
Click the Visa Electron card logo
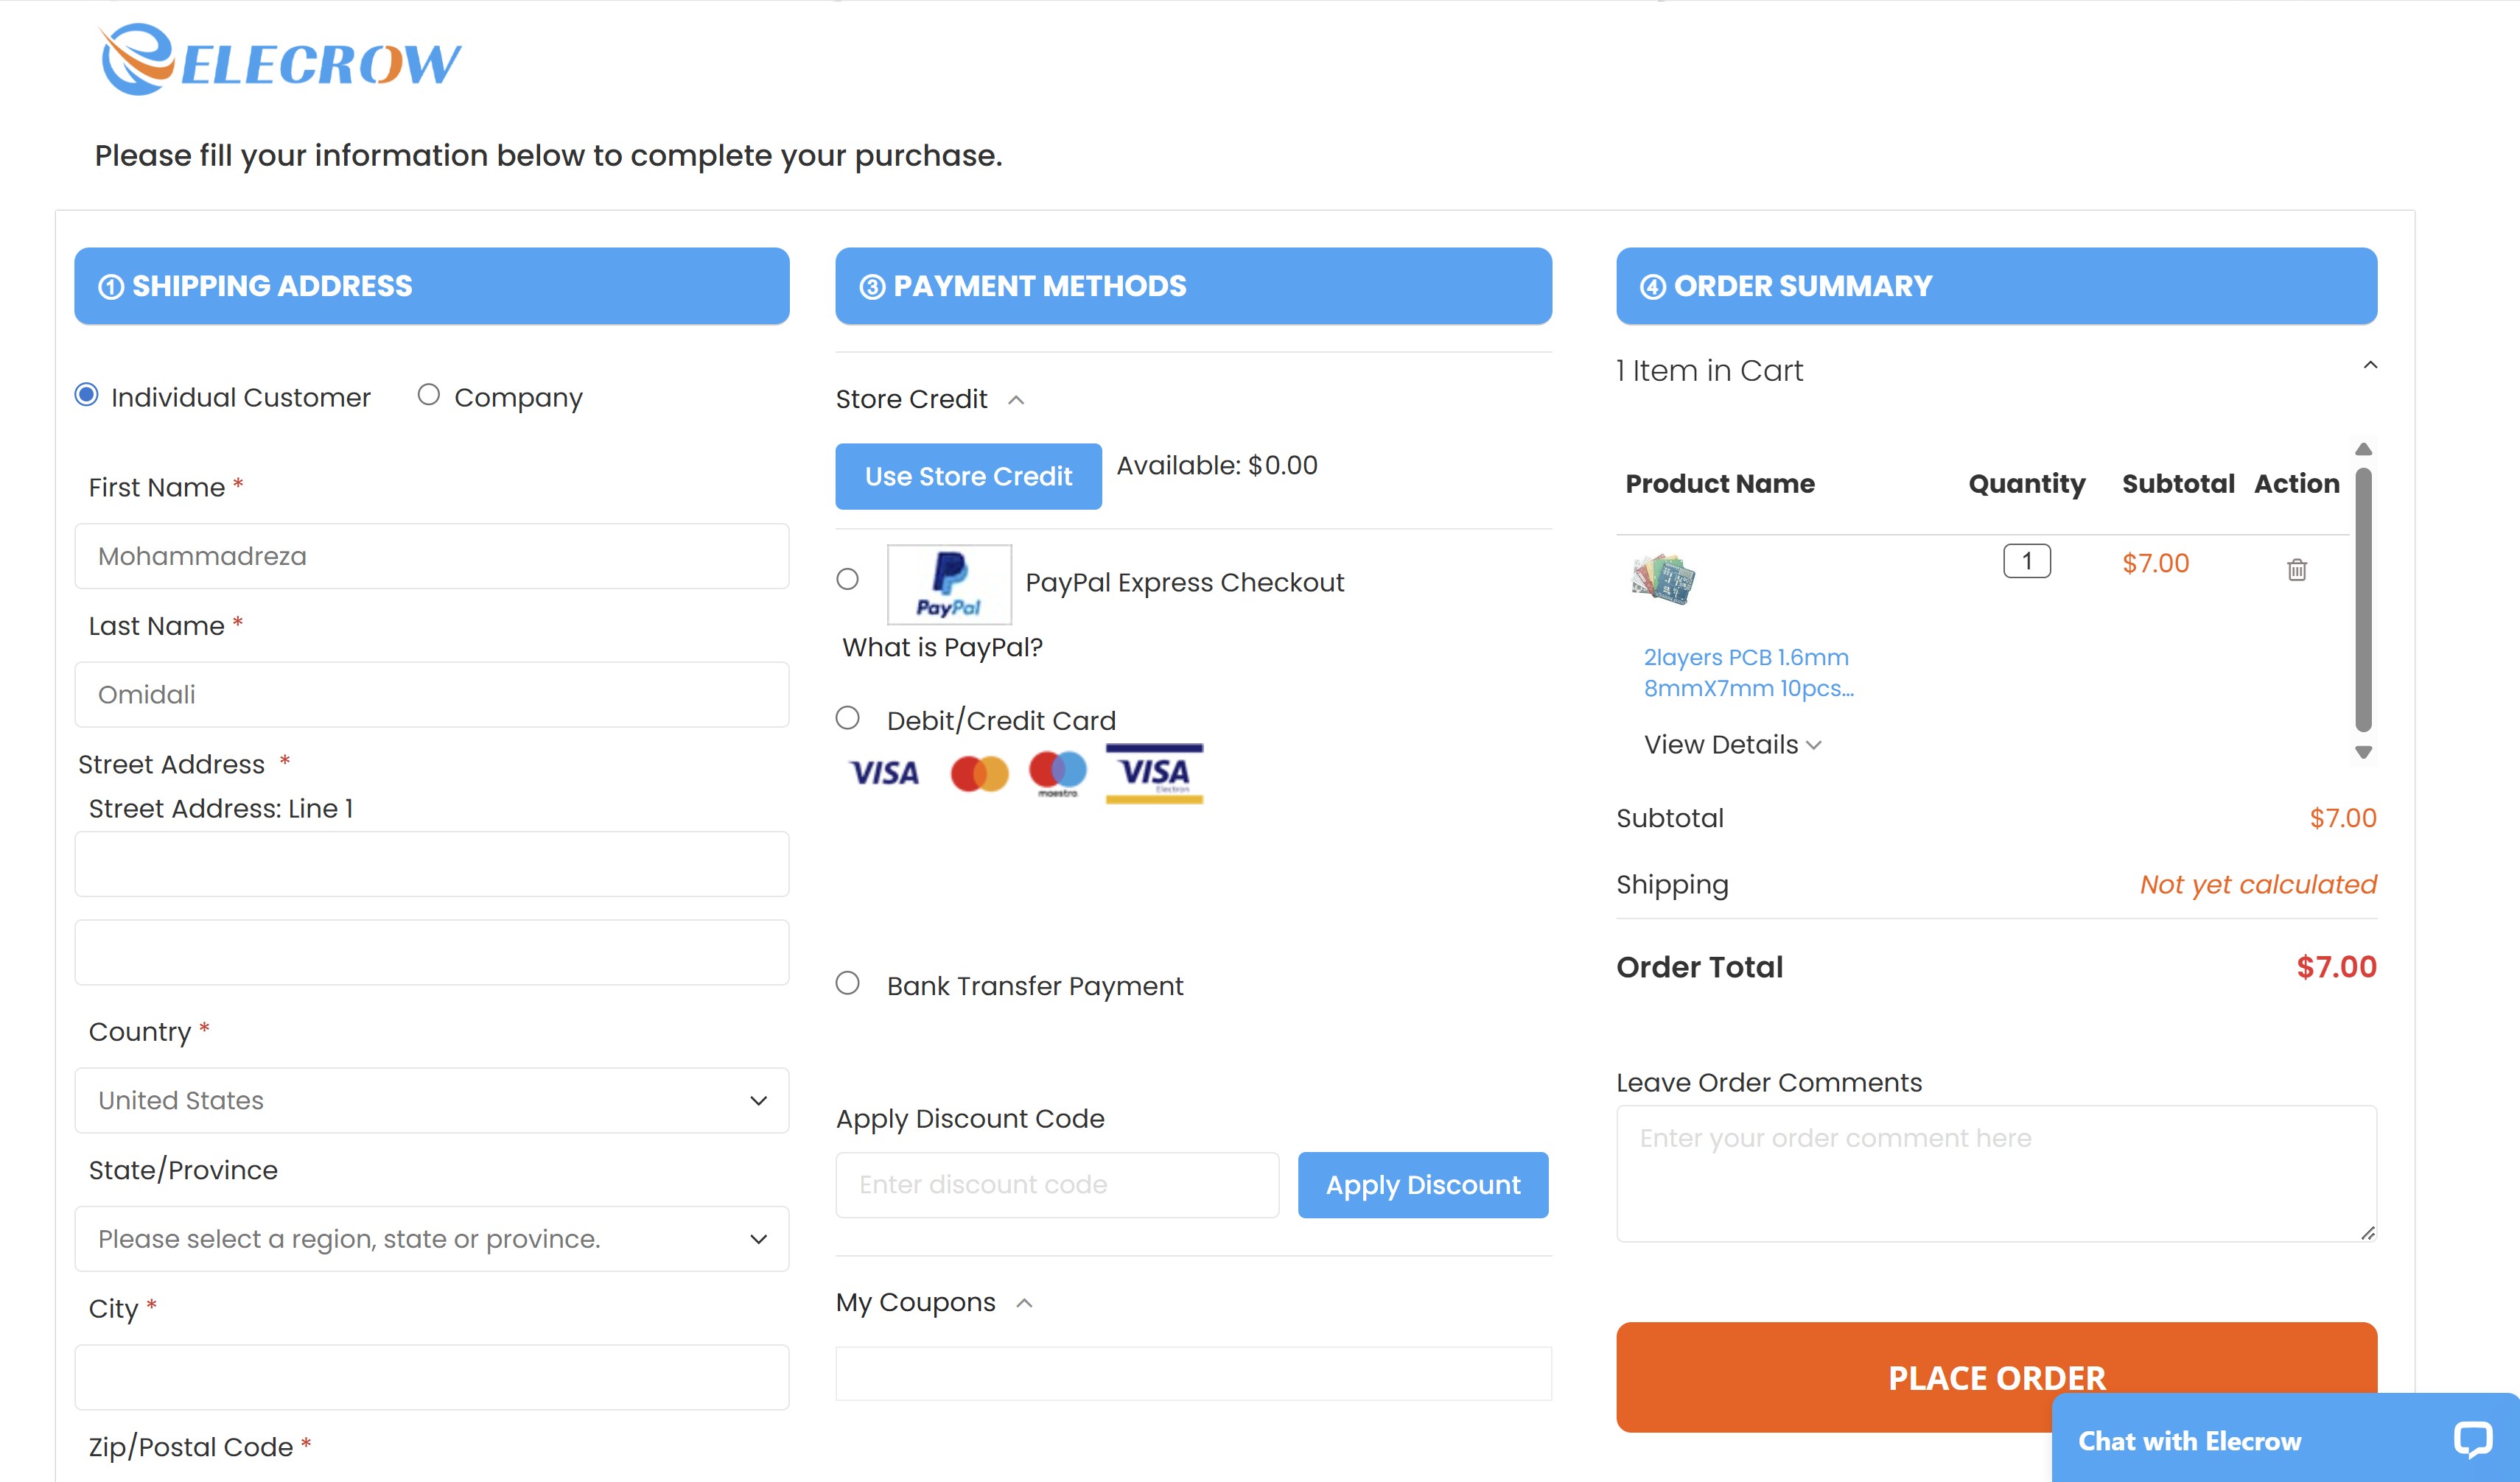pos(1154,773)
